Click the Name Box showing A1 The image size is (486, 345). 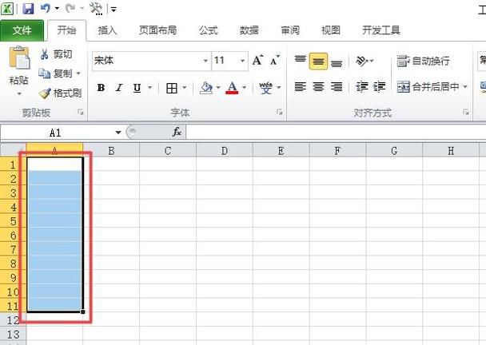(58, 133)
